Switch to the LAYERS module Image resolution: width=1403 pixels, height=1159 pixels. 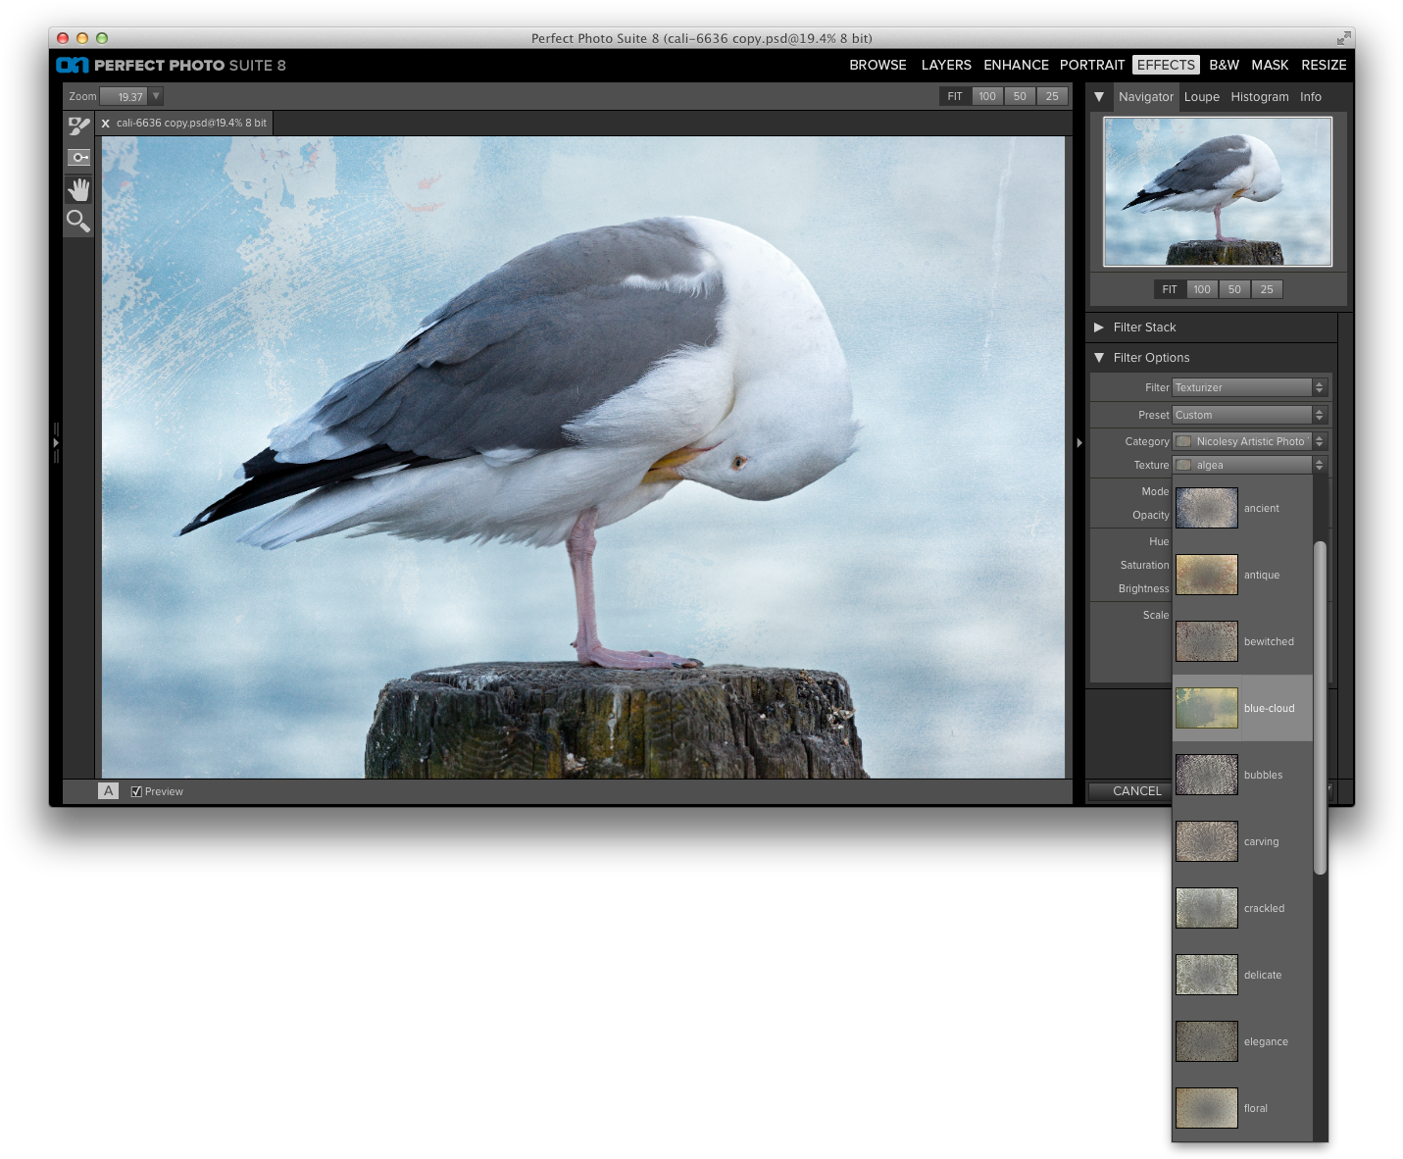[946, 65]
